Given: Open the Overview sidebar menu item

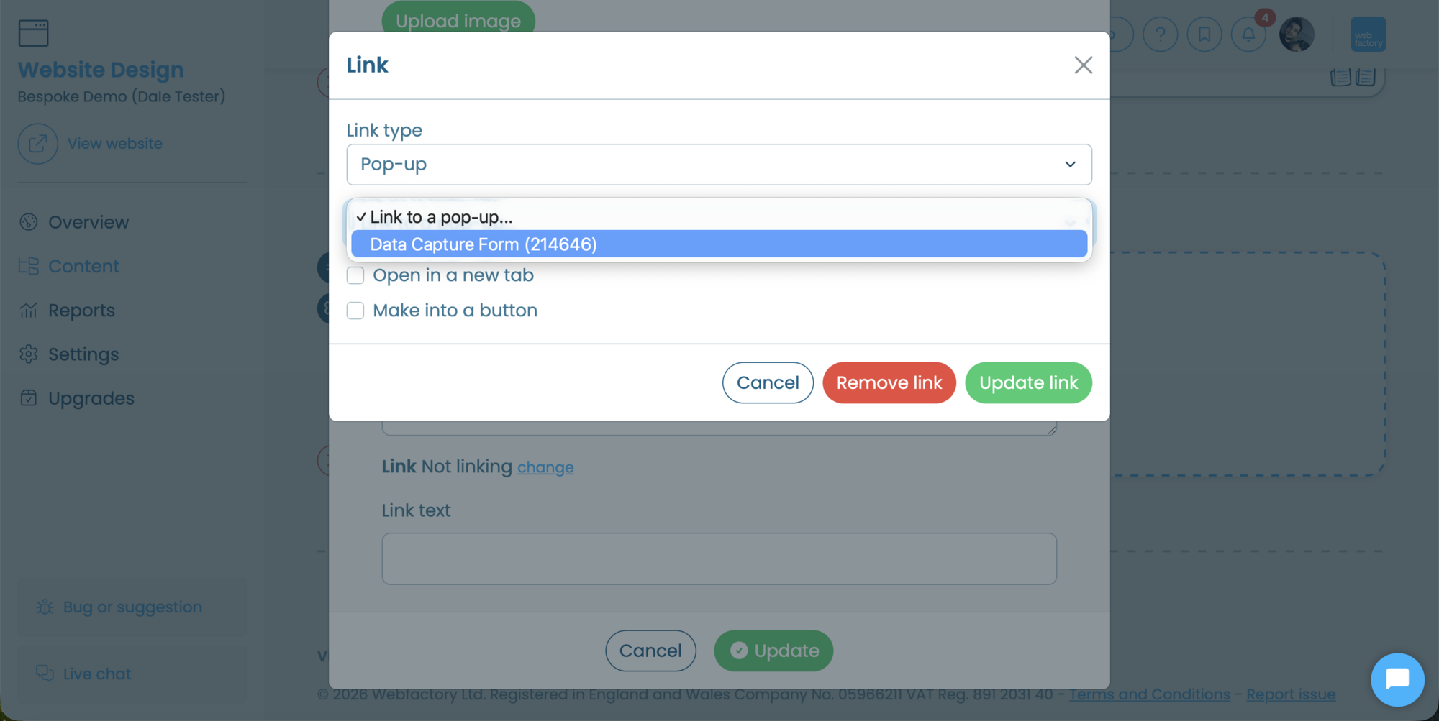Looking at the screenshot, I should tap(88, 222).
